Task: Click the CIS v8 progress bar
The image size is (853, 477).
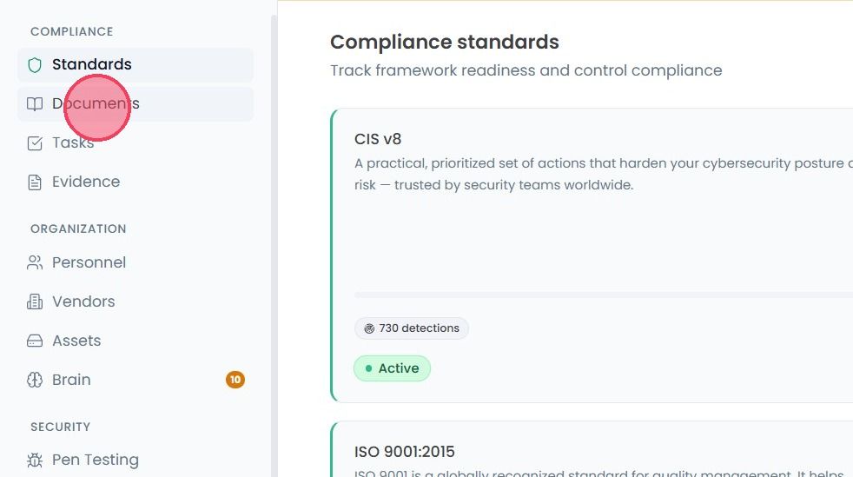Action: [604, 295]
